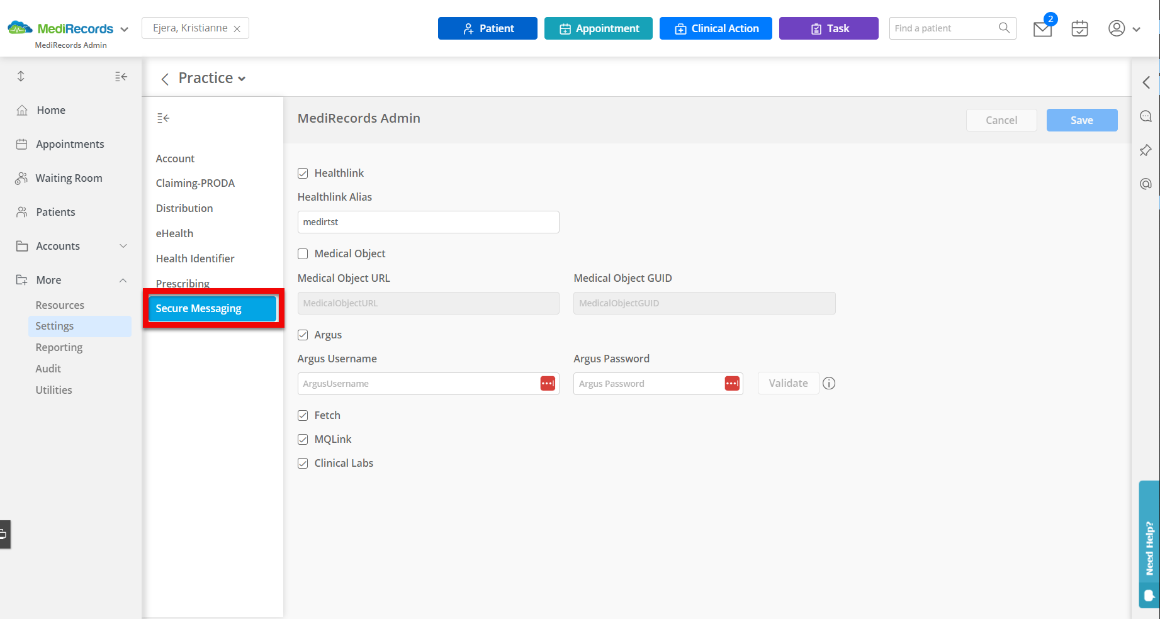Open the Health Identifier settings section

click(195, 259)
